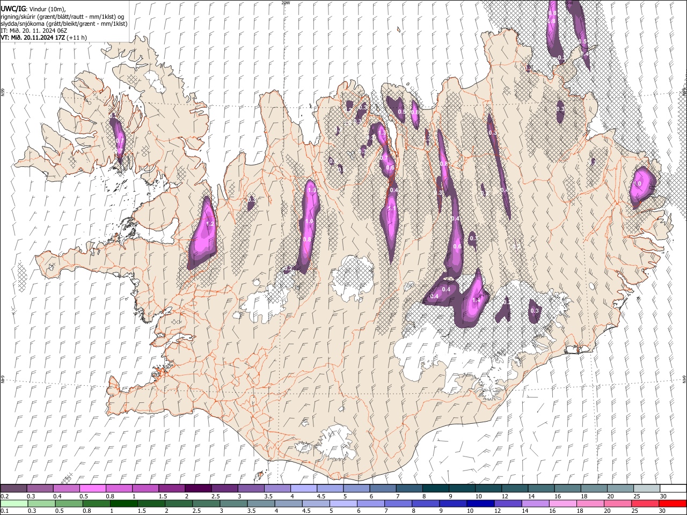Click the 'slydda/snjókoma' legend description line
This screenshot has width=687, height=515.
point(64,24)
